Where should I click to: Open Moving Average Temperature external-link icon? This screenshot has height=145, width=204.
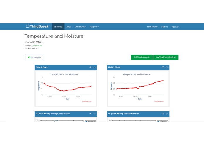(x=90, y=114)
